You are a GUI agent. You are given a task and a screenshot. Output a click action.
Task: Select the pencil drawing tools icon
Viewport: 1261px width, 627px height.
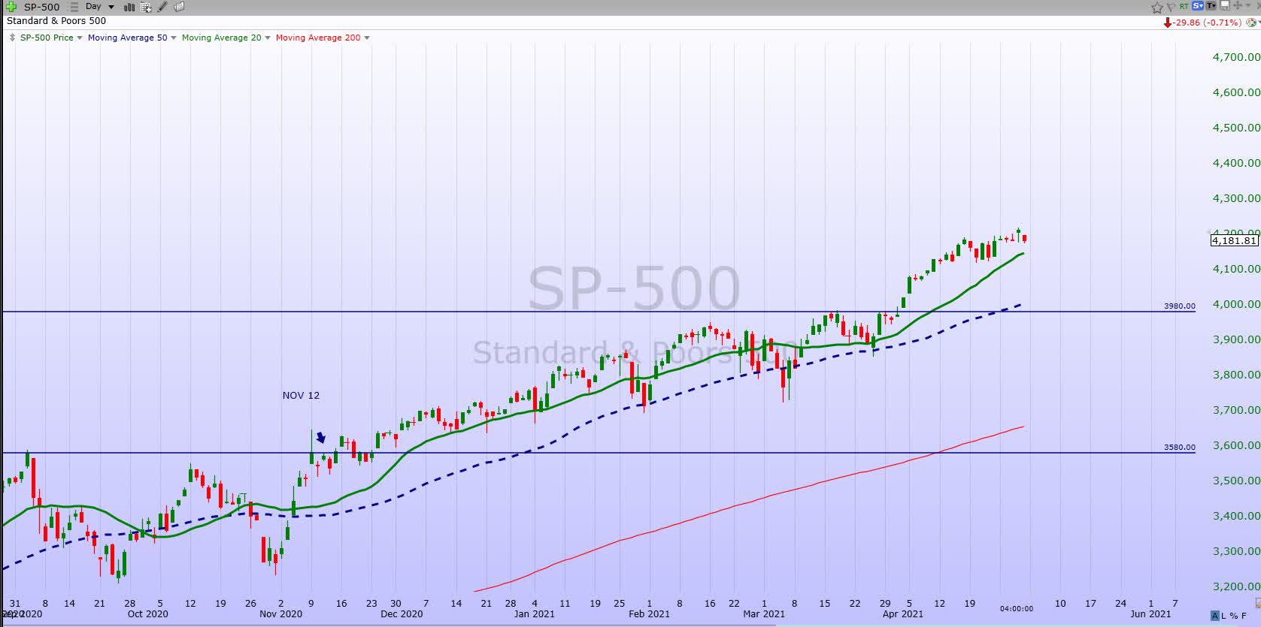[x=162, y=7]
